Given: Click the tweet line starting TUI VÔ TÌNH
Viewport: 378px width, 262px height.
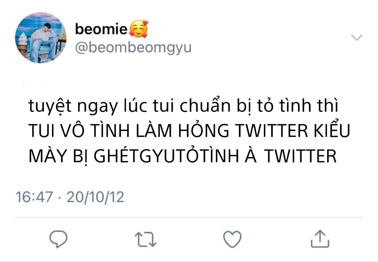Looking at the screenshot, I should 189,131.
